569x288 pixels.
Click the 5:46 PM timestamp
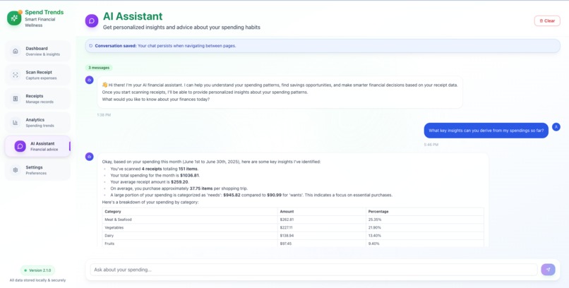(x=431, y=145)
